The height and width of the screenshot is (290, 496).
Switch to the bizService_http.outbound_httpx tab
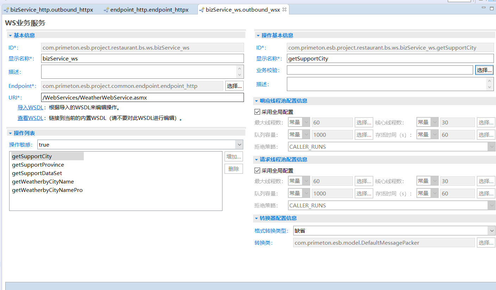[52, 10]
